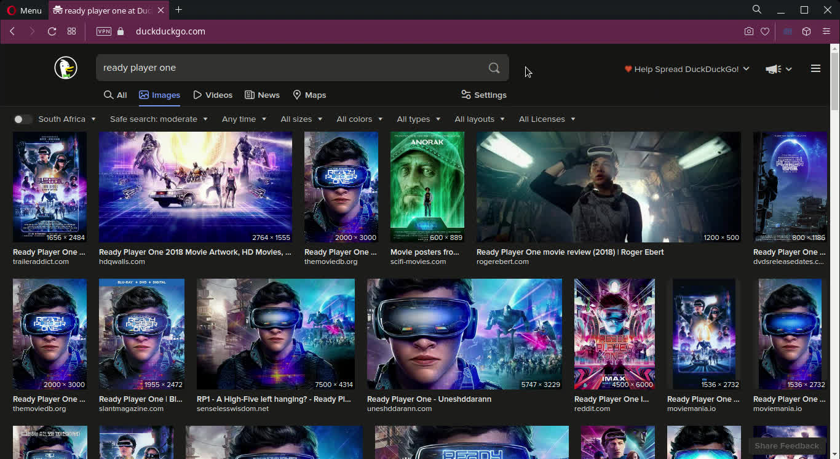Click the site security padlock icon
This screenshot has width=840, height=459.
click(120, 31)
